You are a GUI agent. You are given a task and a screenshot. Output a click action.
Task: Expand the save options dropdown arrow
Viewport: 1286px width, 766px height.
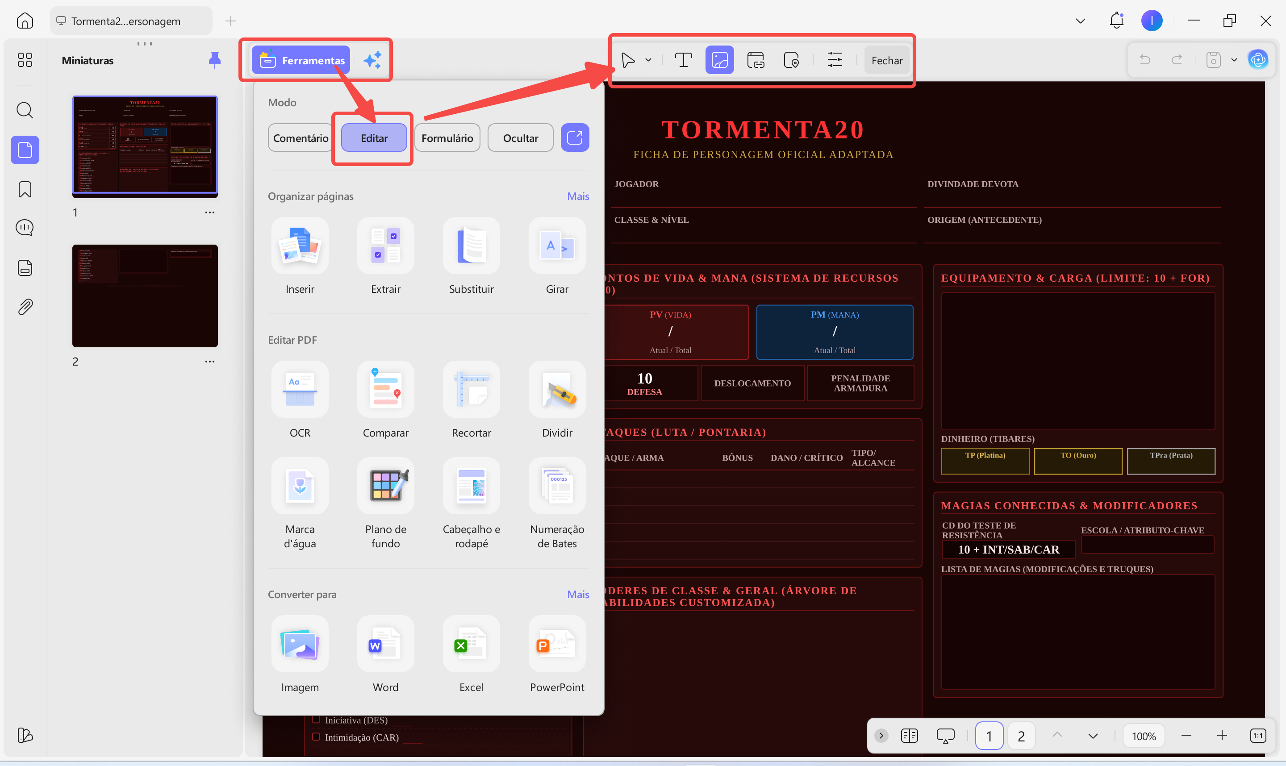(x=1234, y=60)
